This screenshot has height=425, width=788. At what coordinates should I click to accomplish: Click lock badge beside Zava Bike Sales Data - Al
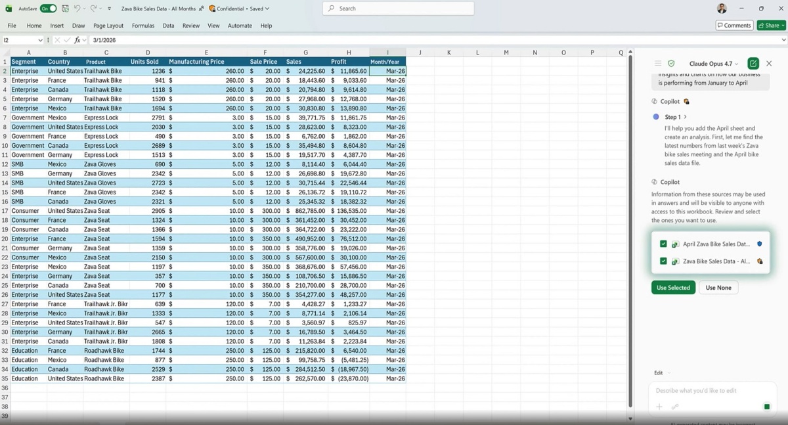[760, 261]
